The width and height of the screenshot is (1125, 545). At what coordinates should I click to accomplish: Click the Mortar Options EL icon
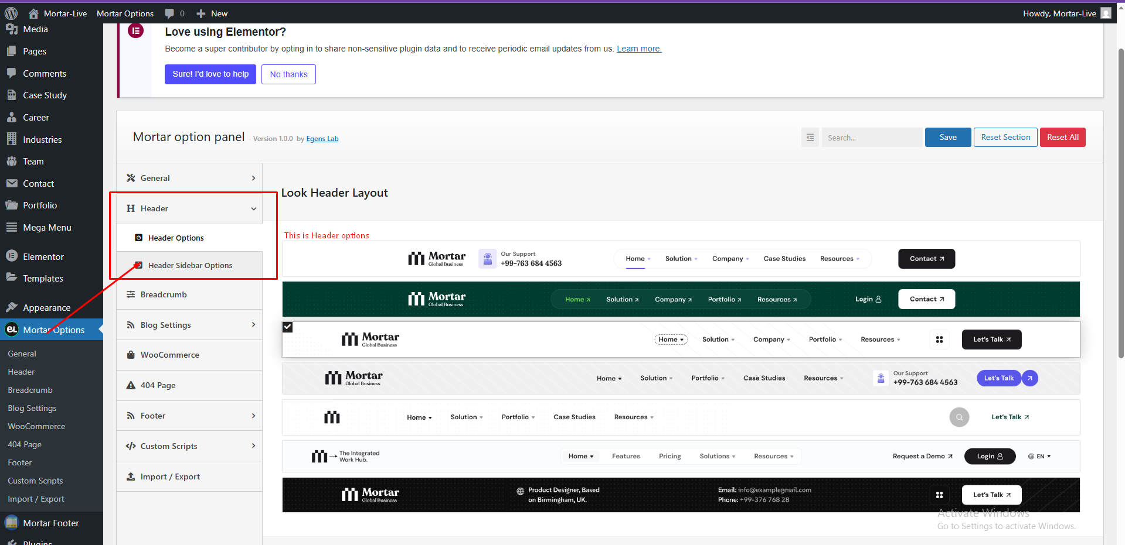[12, 330]
